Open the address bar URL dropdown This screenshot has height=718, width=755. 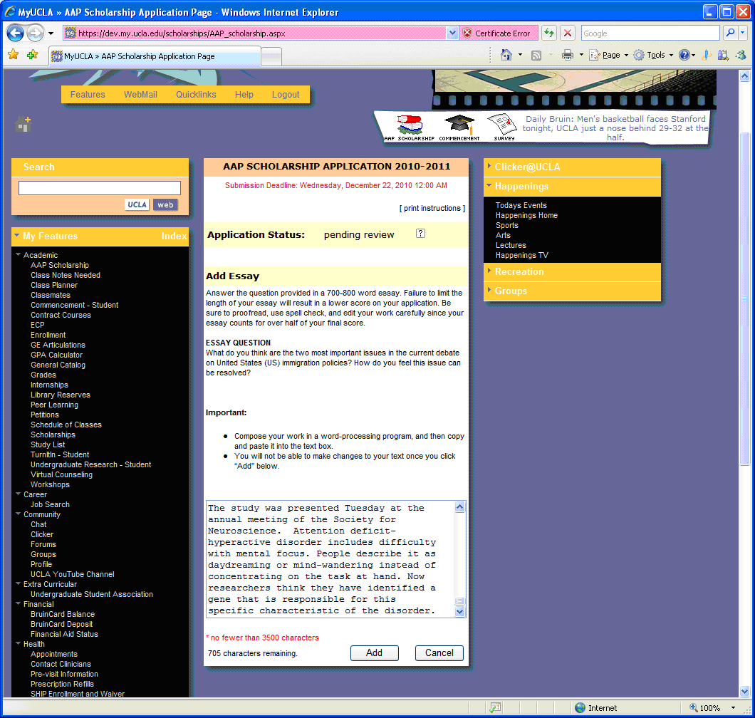coord(452,33)
